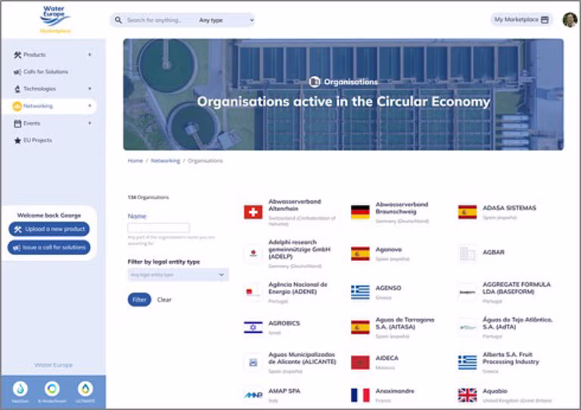Open the EU Projects star item
The width and height of the screenshot is (581, 410).
[x=33, y=141]
